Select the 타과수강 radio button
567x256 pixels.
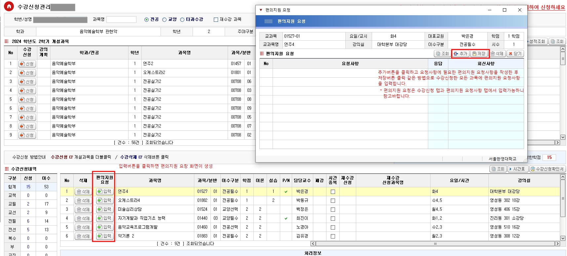(182, 20)
